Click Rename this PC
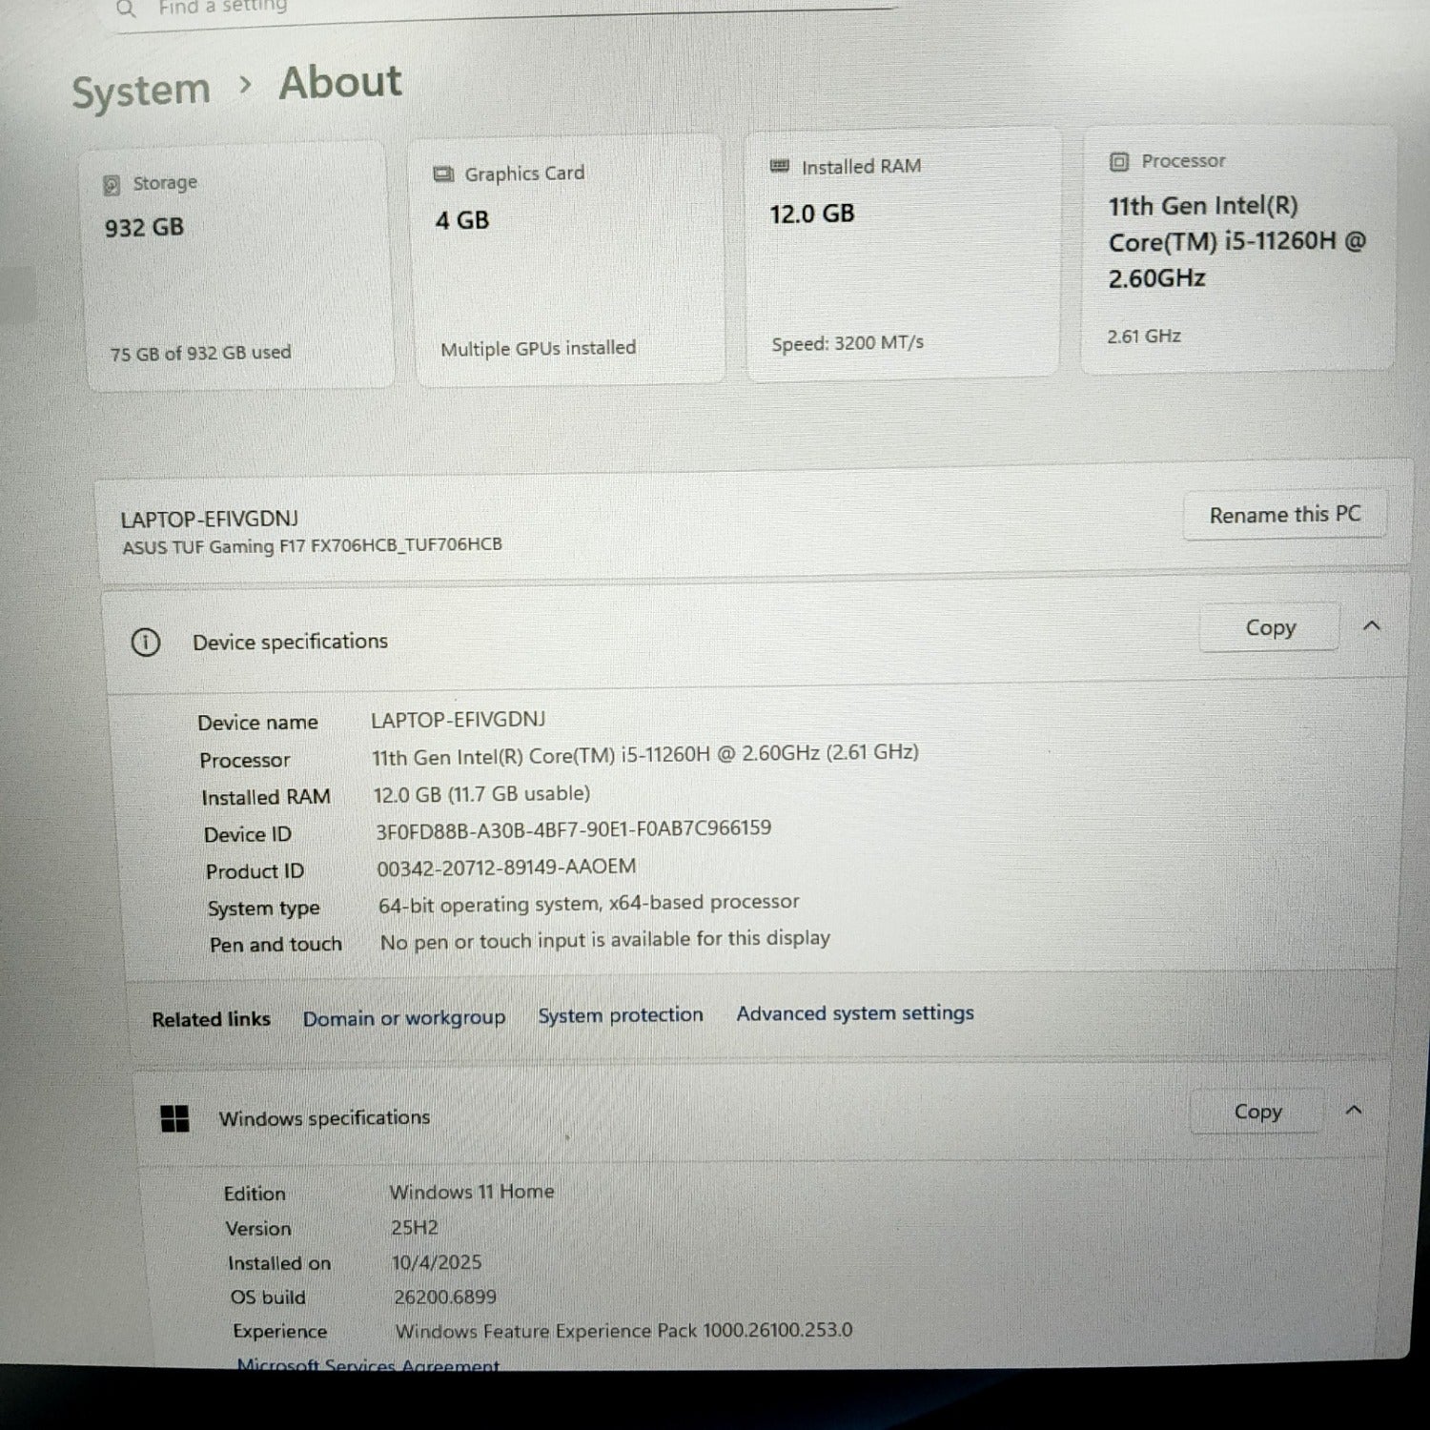Screen dimensions: 1430x1430 (x=1284, y=515)
